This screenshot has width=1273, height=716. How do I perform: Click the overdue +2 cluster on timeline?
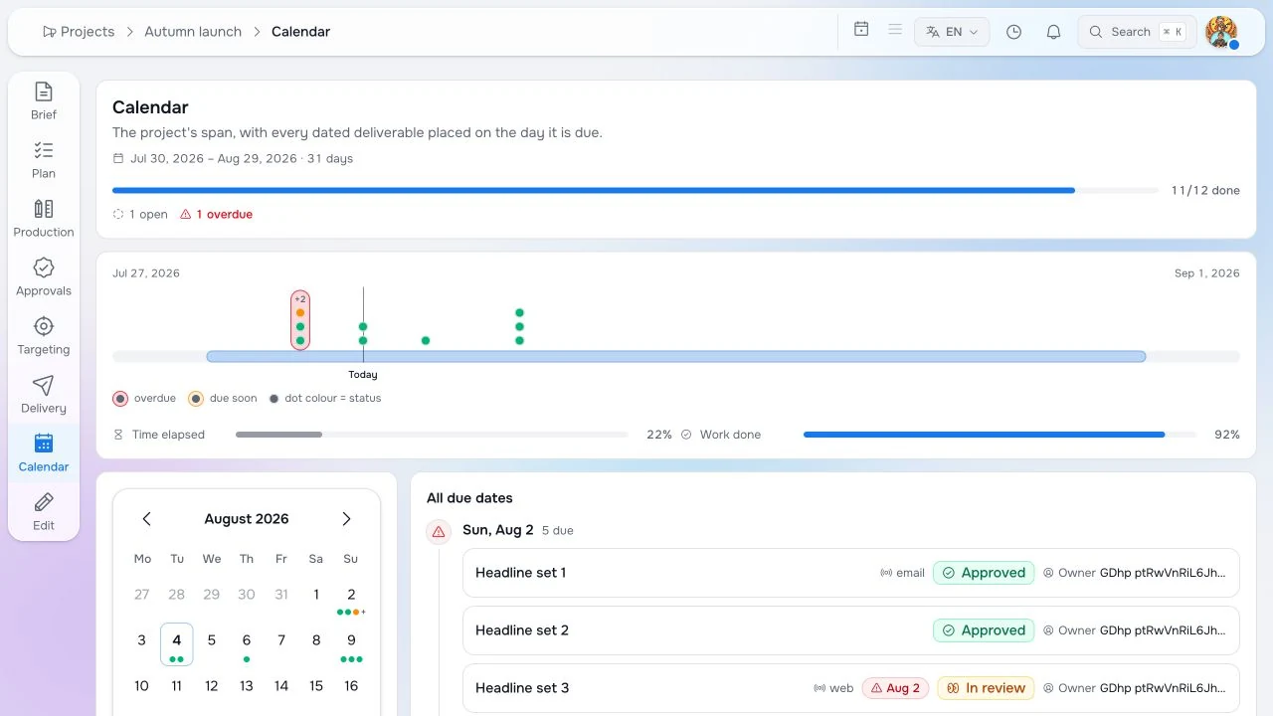pos(300,320)
